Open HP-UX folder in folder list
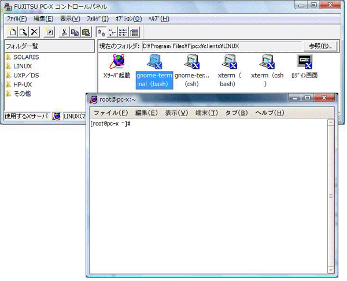Screen dimensions: 347x281 (x=19, y=84)
